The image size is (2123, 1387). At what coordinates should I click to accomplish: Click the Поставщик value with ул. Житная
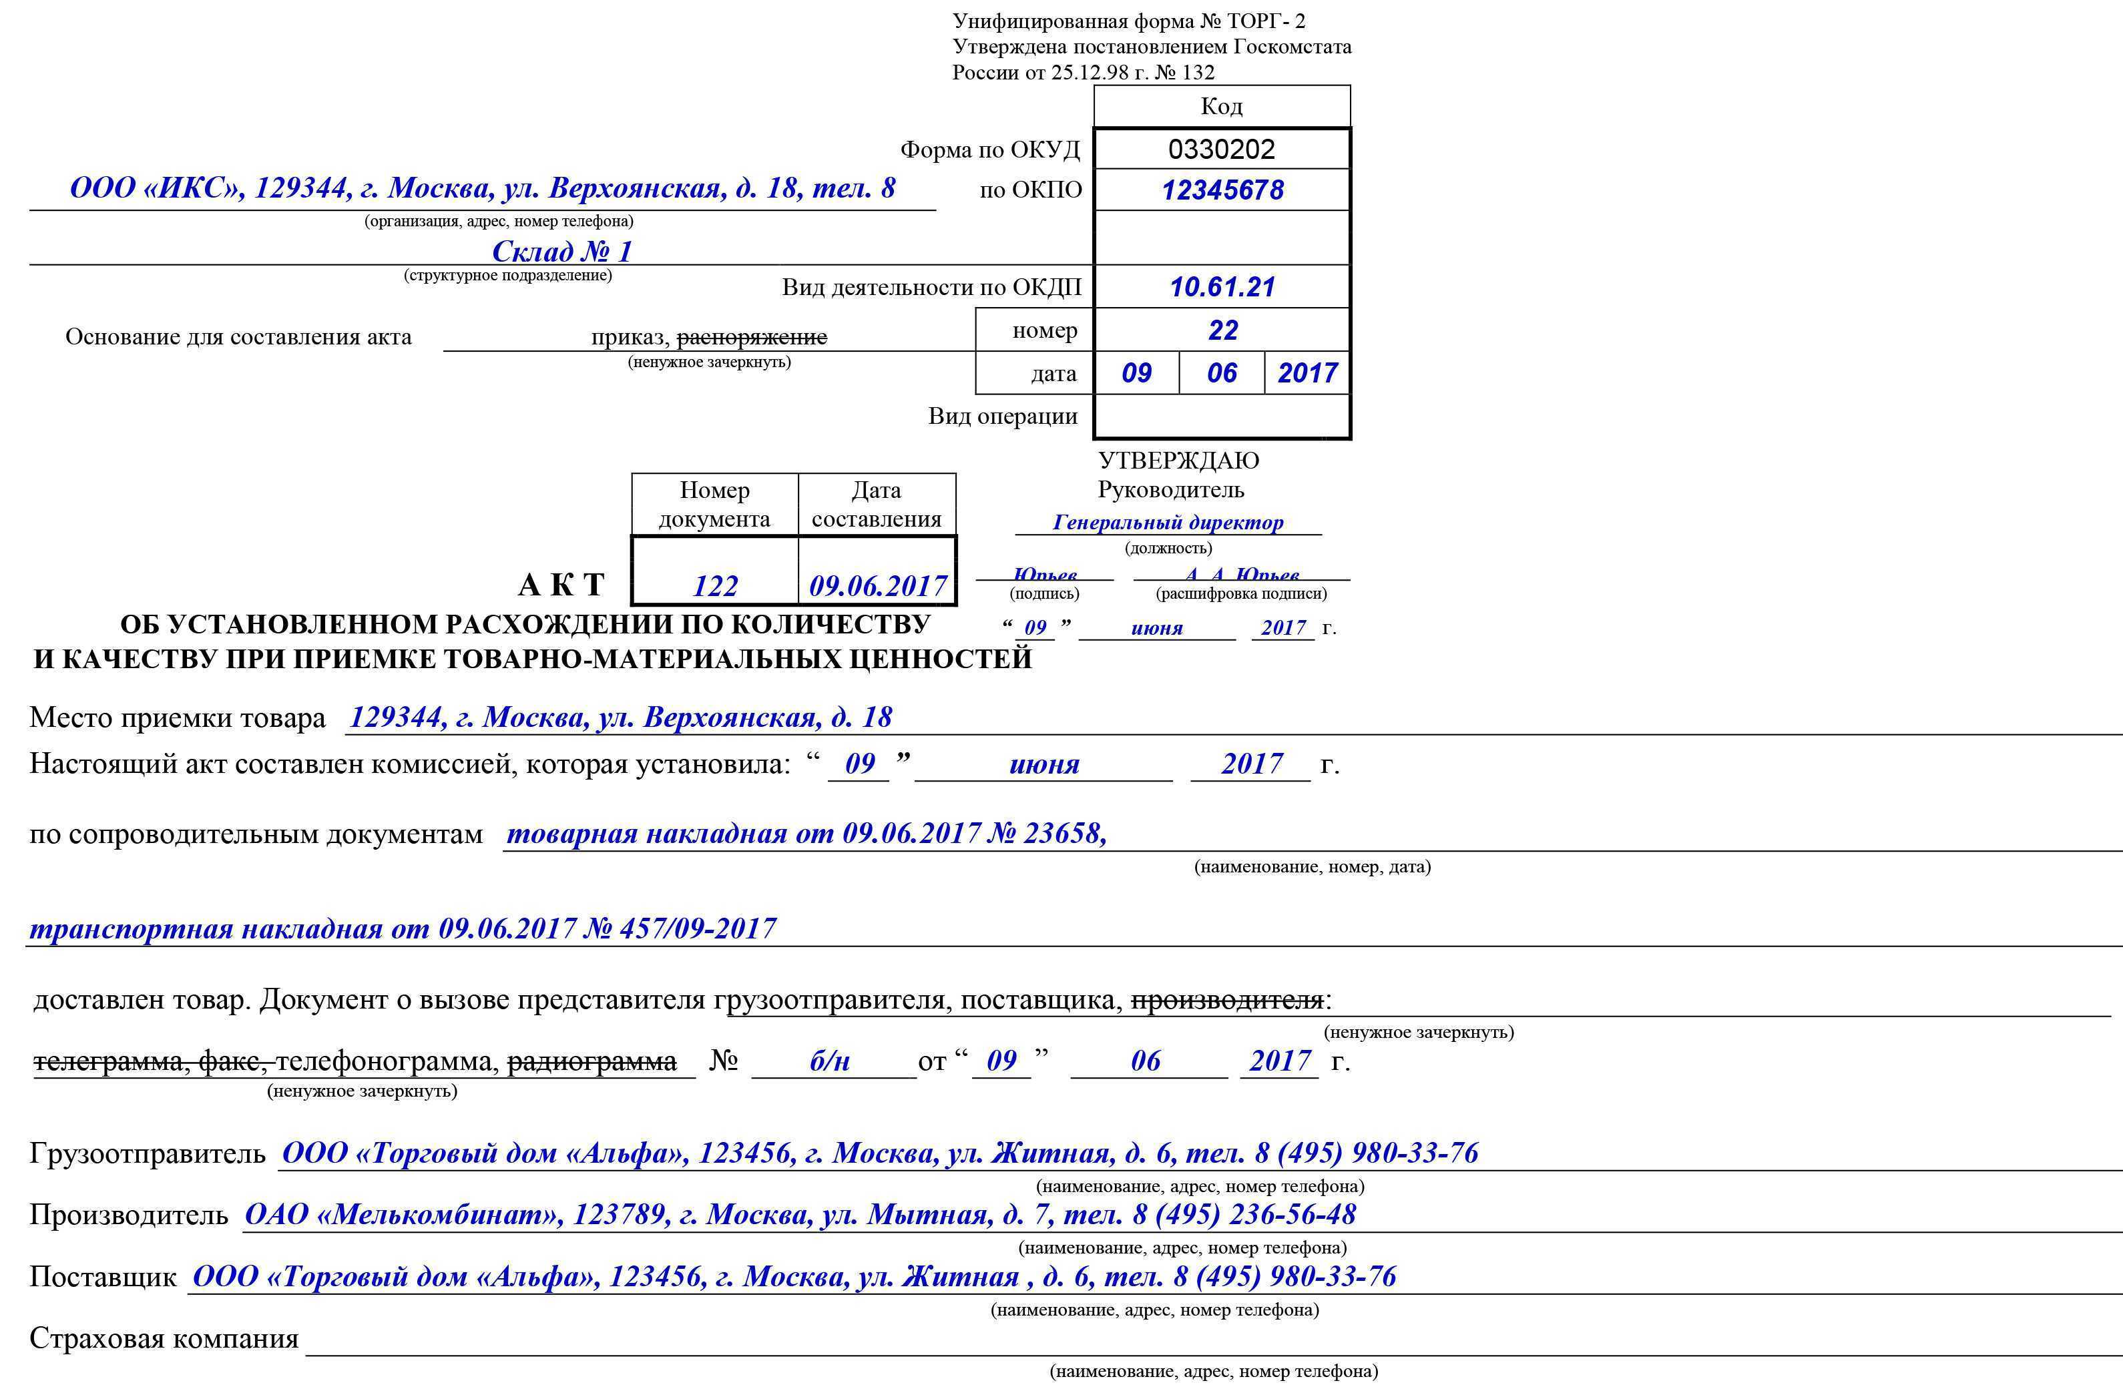(x=794, y=1278)
